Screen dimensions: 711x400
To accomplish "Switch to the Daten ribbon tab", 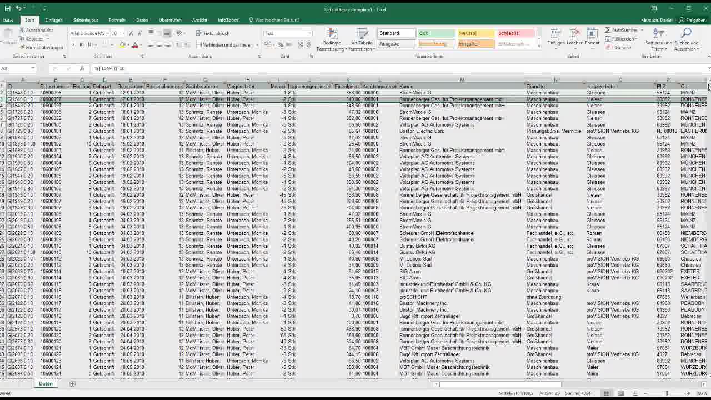I will (x=142, y=20).
